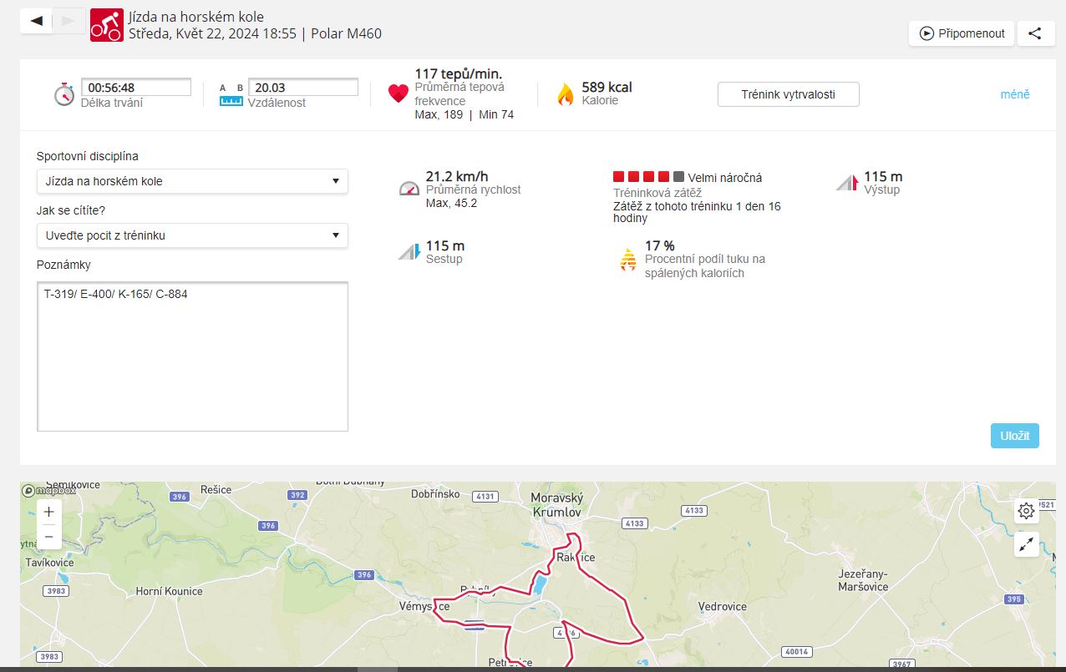Viewport: 1066px width, 672px height.
Task: Click Horní Kounice label on the map
Action: [x=169, y=591]
